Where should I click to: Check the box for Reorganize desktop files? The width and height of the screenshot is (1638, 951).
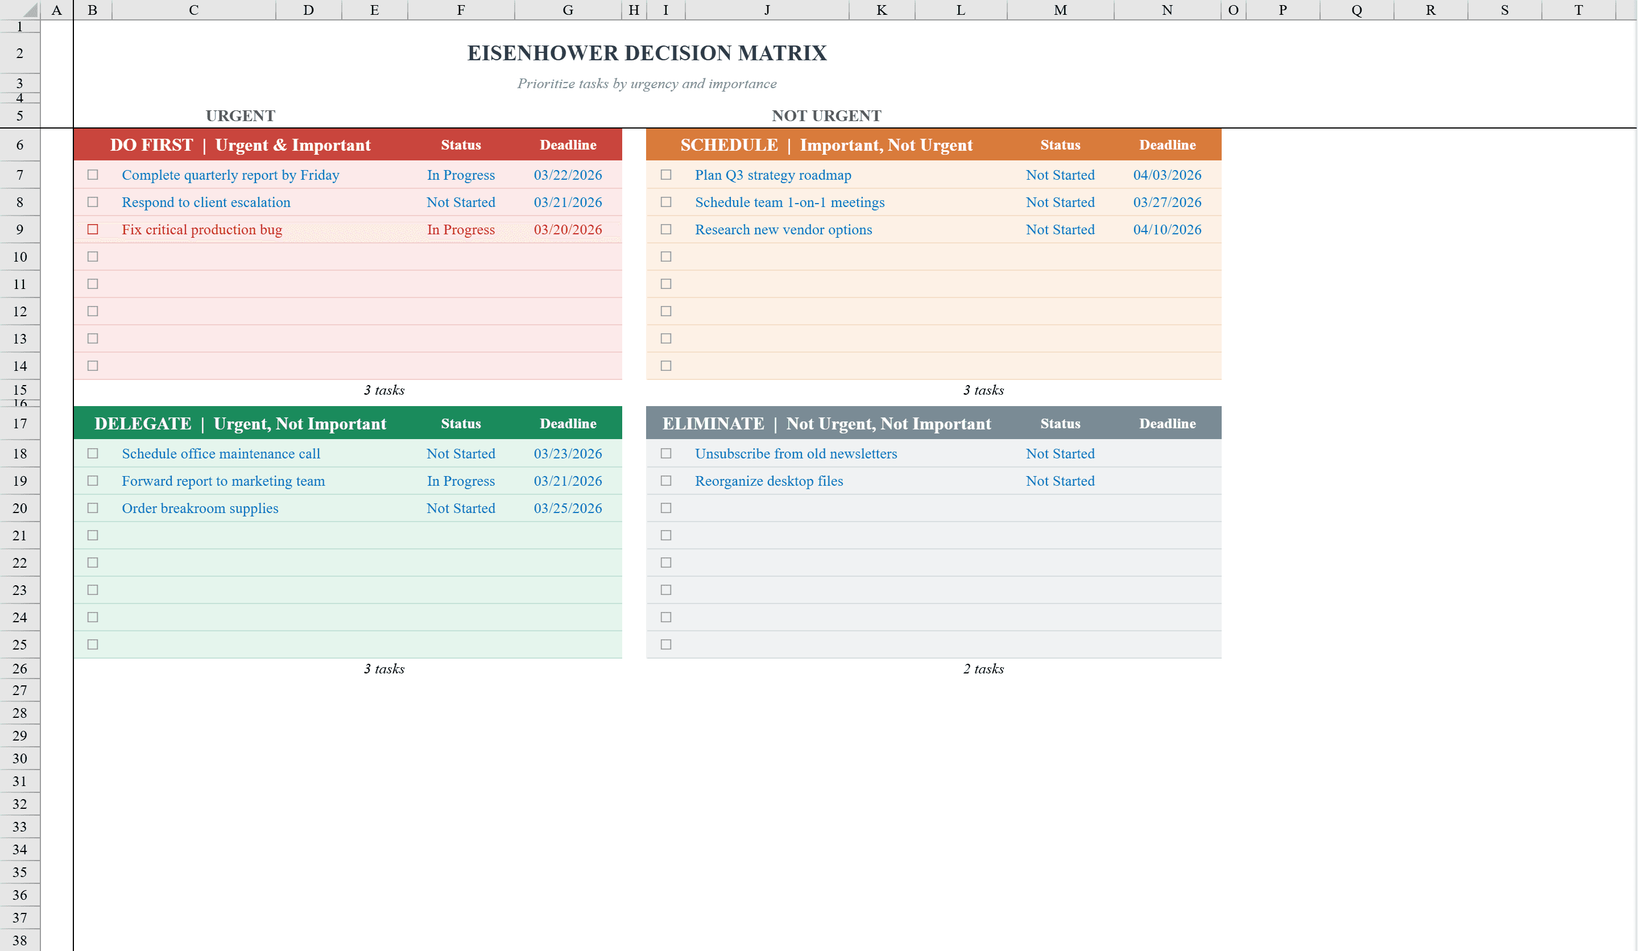(x=665, y=481)
